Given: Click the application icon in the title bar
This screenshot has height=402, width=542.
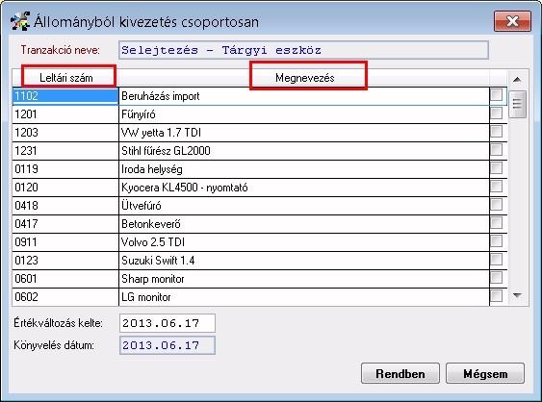Looking at the screenshot, I should (x=19, y=21).
